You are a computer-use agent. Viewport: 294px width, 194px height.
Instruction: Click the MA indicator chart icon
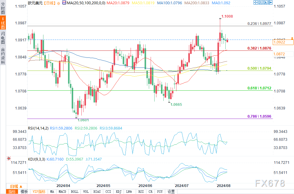pyautogui.click(x=64, y=3)
